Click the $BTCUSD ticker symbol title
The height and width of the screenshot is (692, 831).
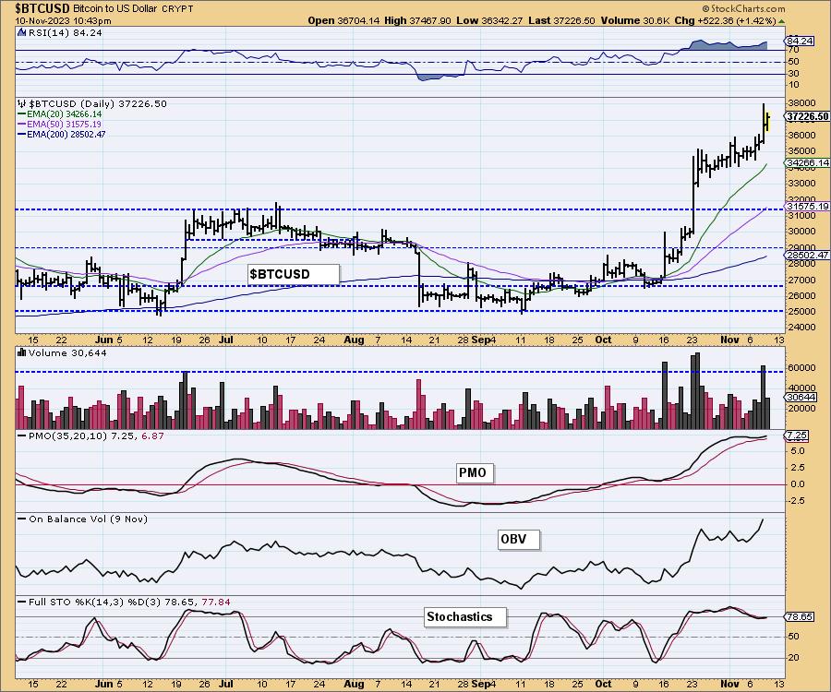[x=42, y=8]
